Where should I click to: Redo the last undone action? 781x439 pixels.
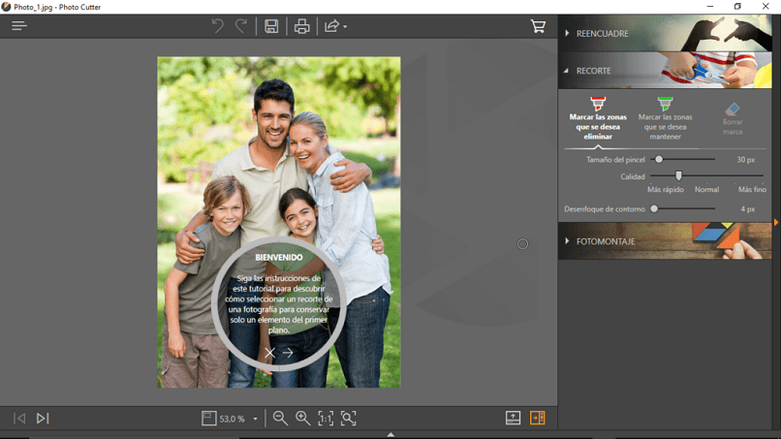241,26
